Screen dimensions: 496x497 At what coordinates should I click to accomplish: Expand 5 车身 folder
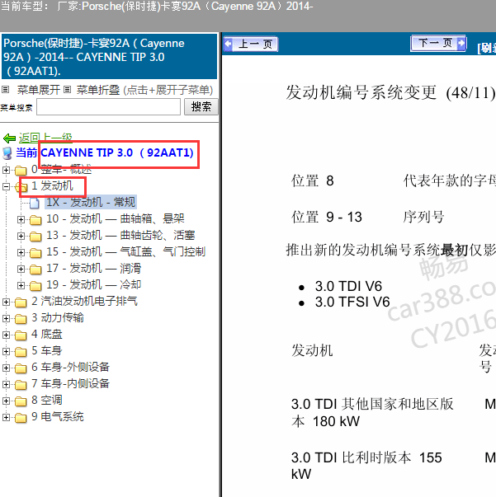pos(6,351)
